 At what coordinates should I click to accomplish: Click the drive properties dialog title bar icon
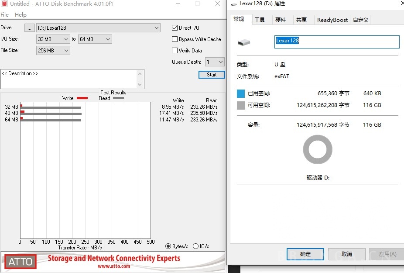coord(233,3)
